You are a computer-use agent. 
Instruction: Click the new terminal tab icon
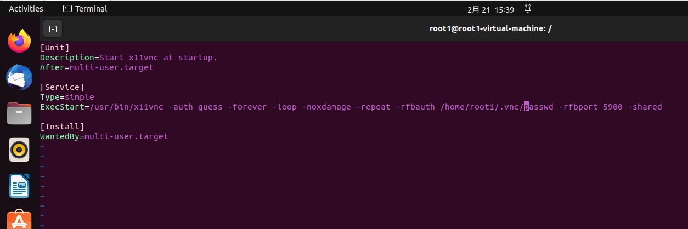point(53,28)
